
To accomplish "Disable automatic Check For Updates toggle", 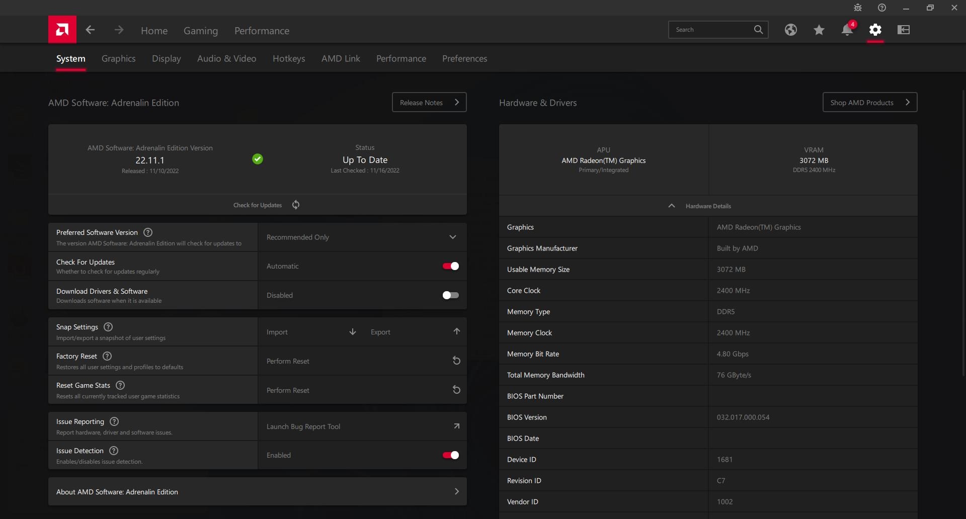I will [451, 266].
